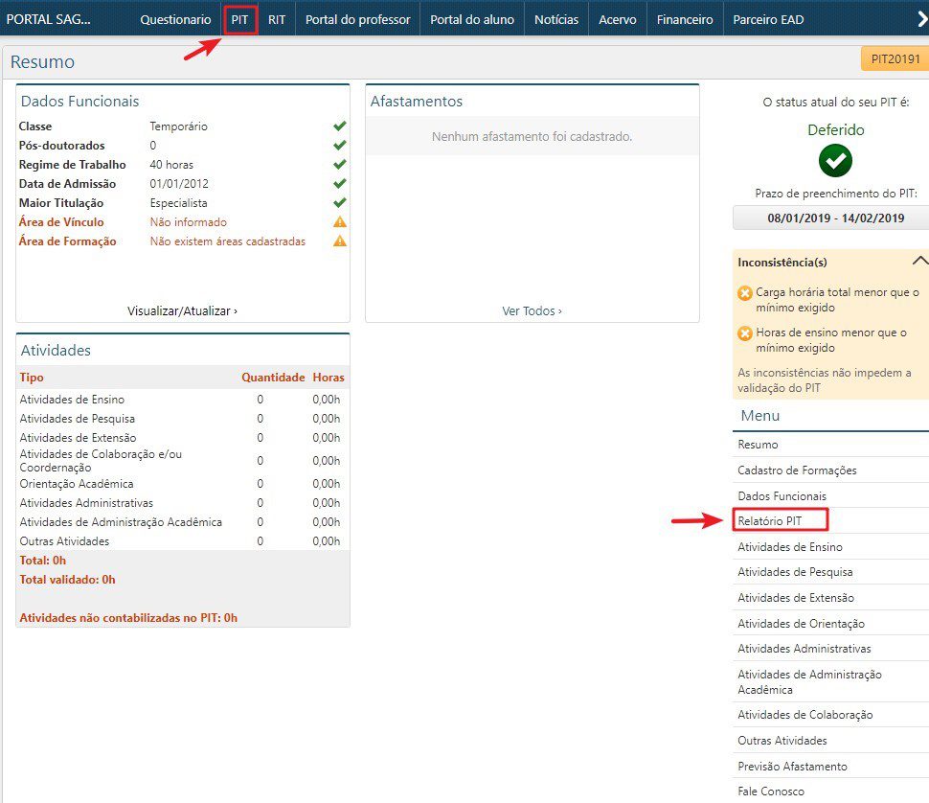Click Ver Todos in Afastamentos
Viewport: 929px width, 803px height.
click(x=532, y=310)
